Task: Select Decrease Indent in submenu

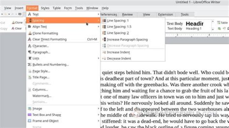Action: pyautogui.click(x=133, y=59)
